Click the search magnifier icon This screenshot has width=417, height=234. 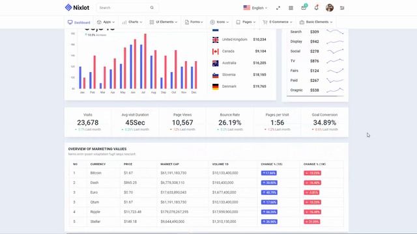tap(152, 8)
